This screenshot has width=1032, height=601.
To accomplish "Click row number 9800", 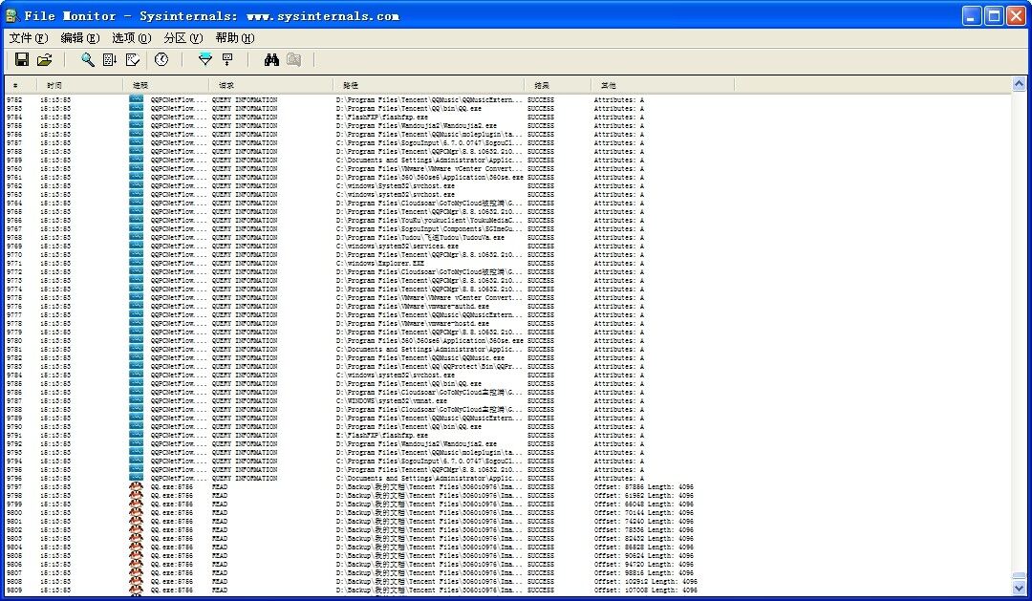I will 14,513.
